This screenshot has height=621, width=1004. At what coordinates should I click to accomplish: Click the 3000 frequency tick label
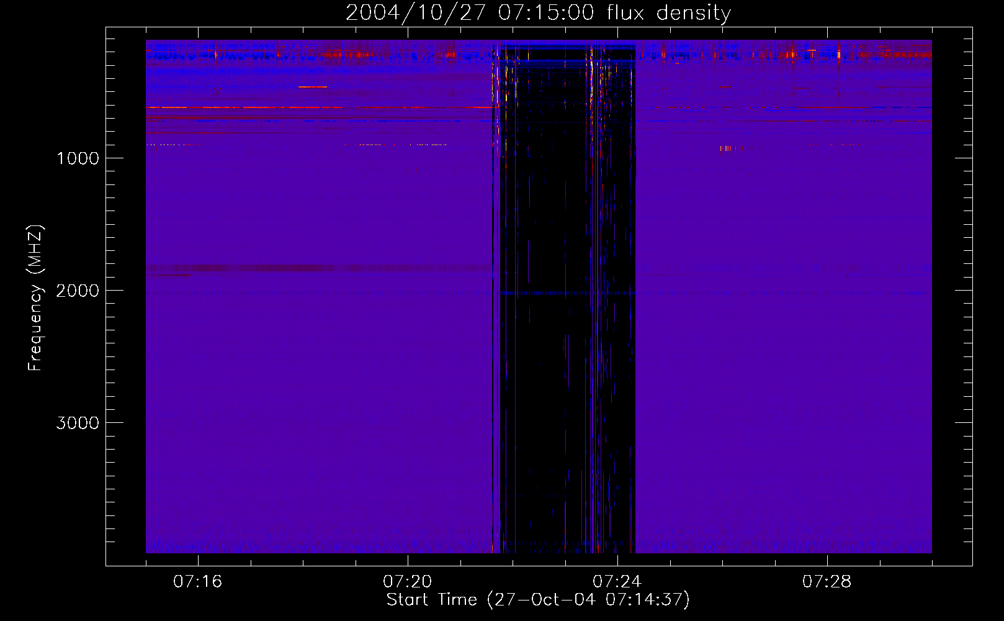tap(78, 423)
